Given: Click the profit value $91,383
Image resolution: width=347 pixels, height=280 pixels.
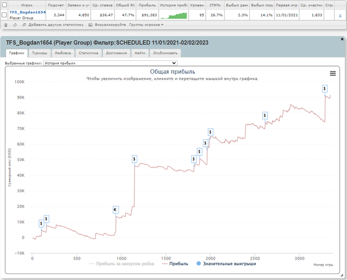Looking at the screenshot, I should [149, 15].
